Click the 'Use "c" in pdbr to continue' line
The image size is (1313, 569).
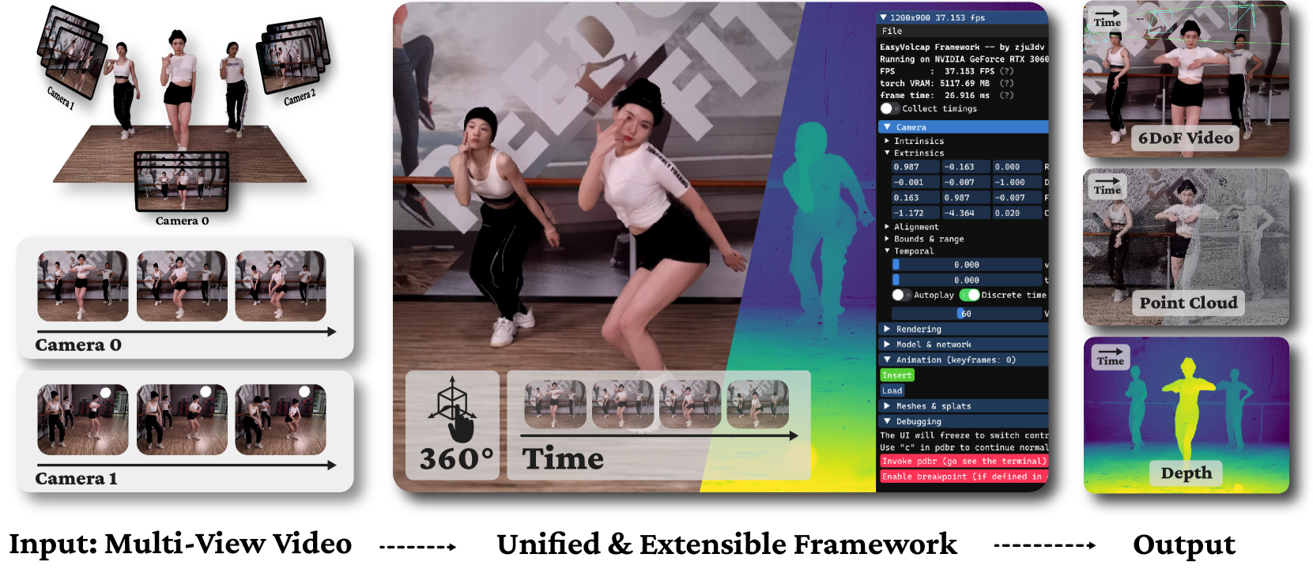pos(964,447)
